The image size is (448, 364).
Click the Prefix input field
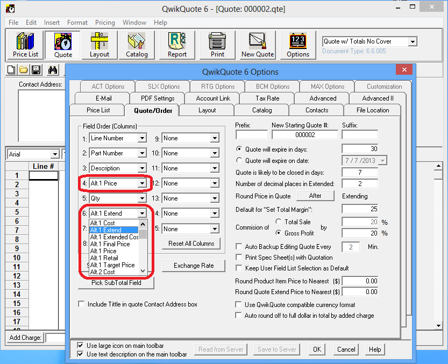point(252,134)
